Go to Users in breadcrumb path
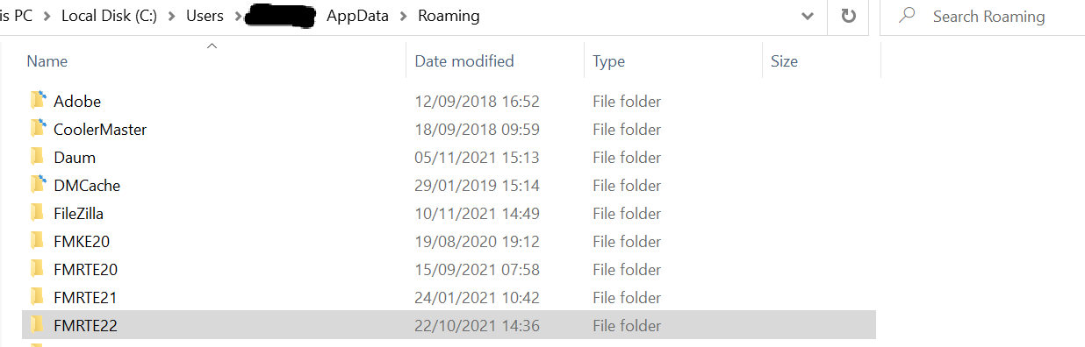 click(205, 16)
